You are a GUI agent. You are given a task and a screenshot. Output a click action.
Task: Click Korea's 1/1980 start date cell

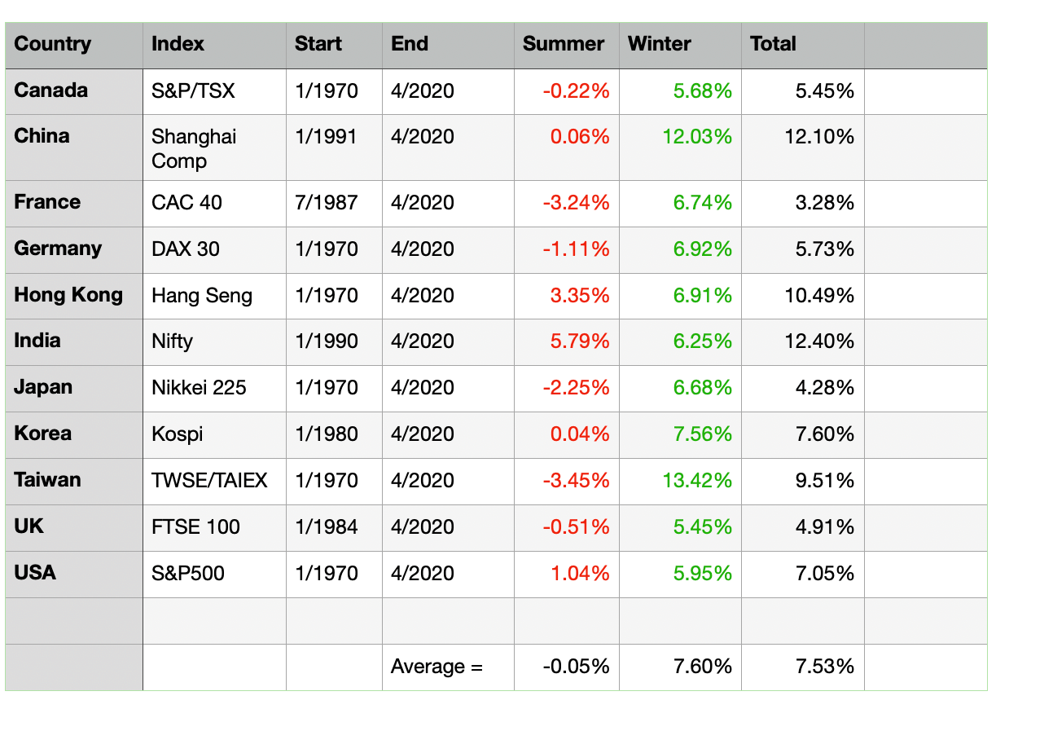326,434
